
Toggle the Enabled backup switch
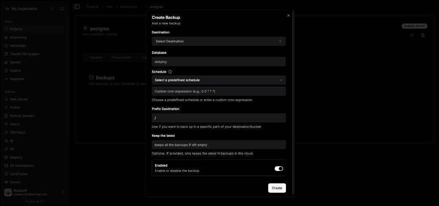coord(279,168)
